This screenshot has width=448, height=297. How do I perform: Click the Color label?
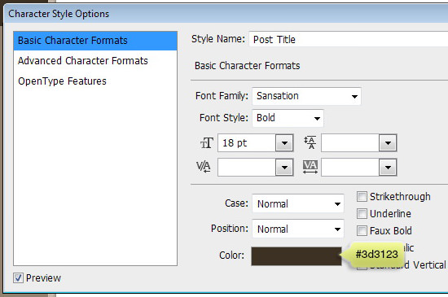pyautogui.click(x=231, y=255)
